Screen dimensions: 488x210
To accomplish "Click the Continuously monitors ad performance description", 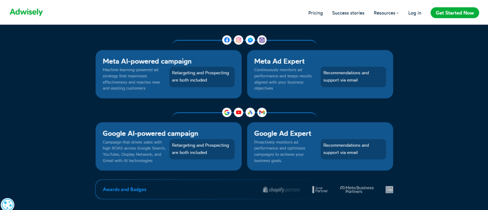I will tap(283, 79).
